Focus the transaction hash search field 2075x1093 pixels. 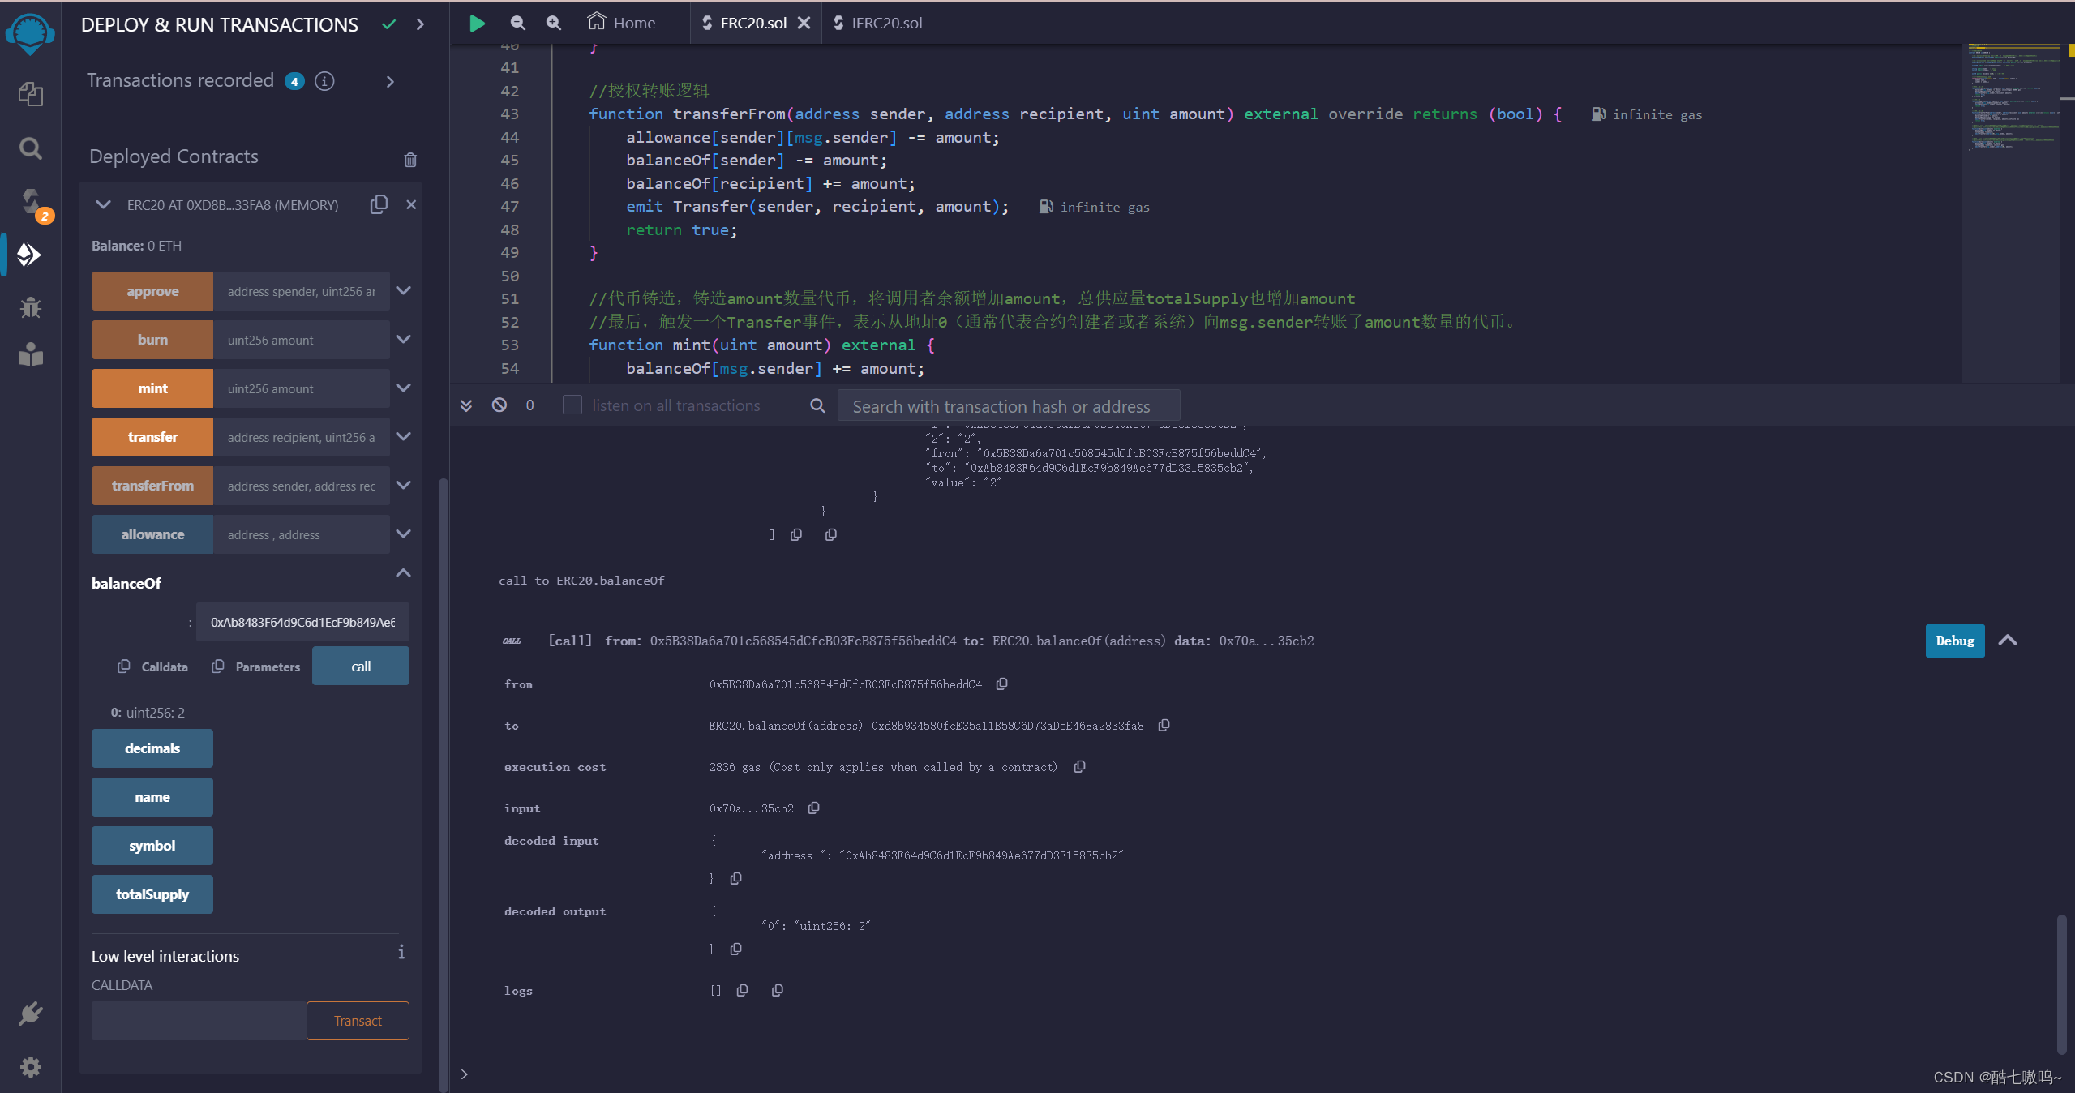tap(1008, 405)
